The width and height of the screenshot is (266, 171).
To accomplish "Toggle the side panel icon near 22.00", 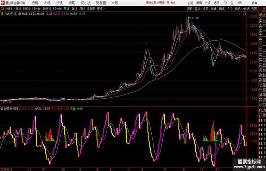I will [x=245, y=14].
